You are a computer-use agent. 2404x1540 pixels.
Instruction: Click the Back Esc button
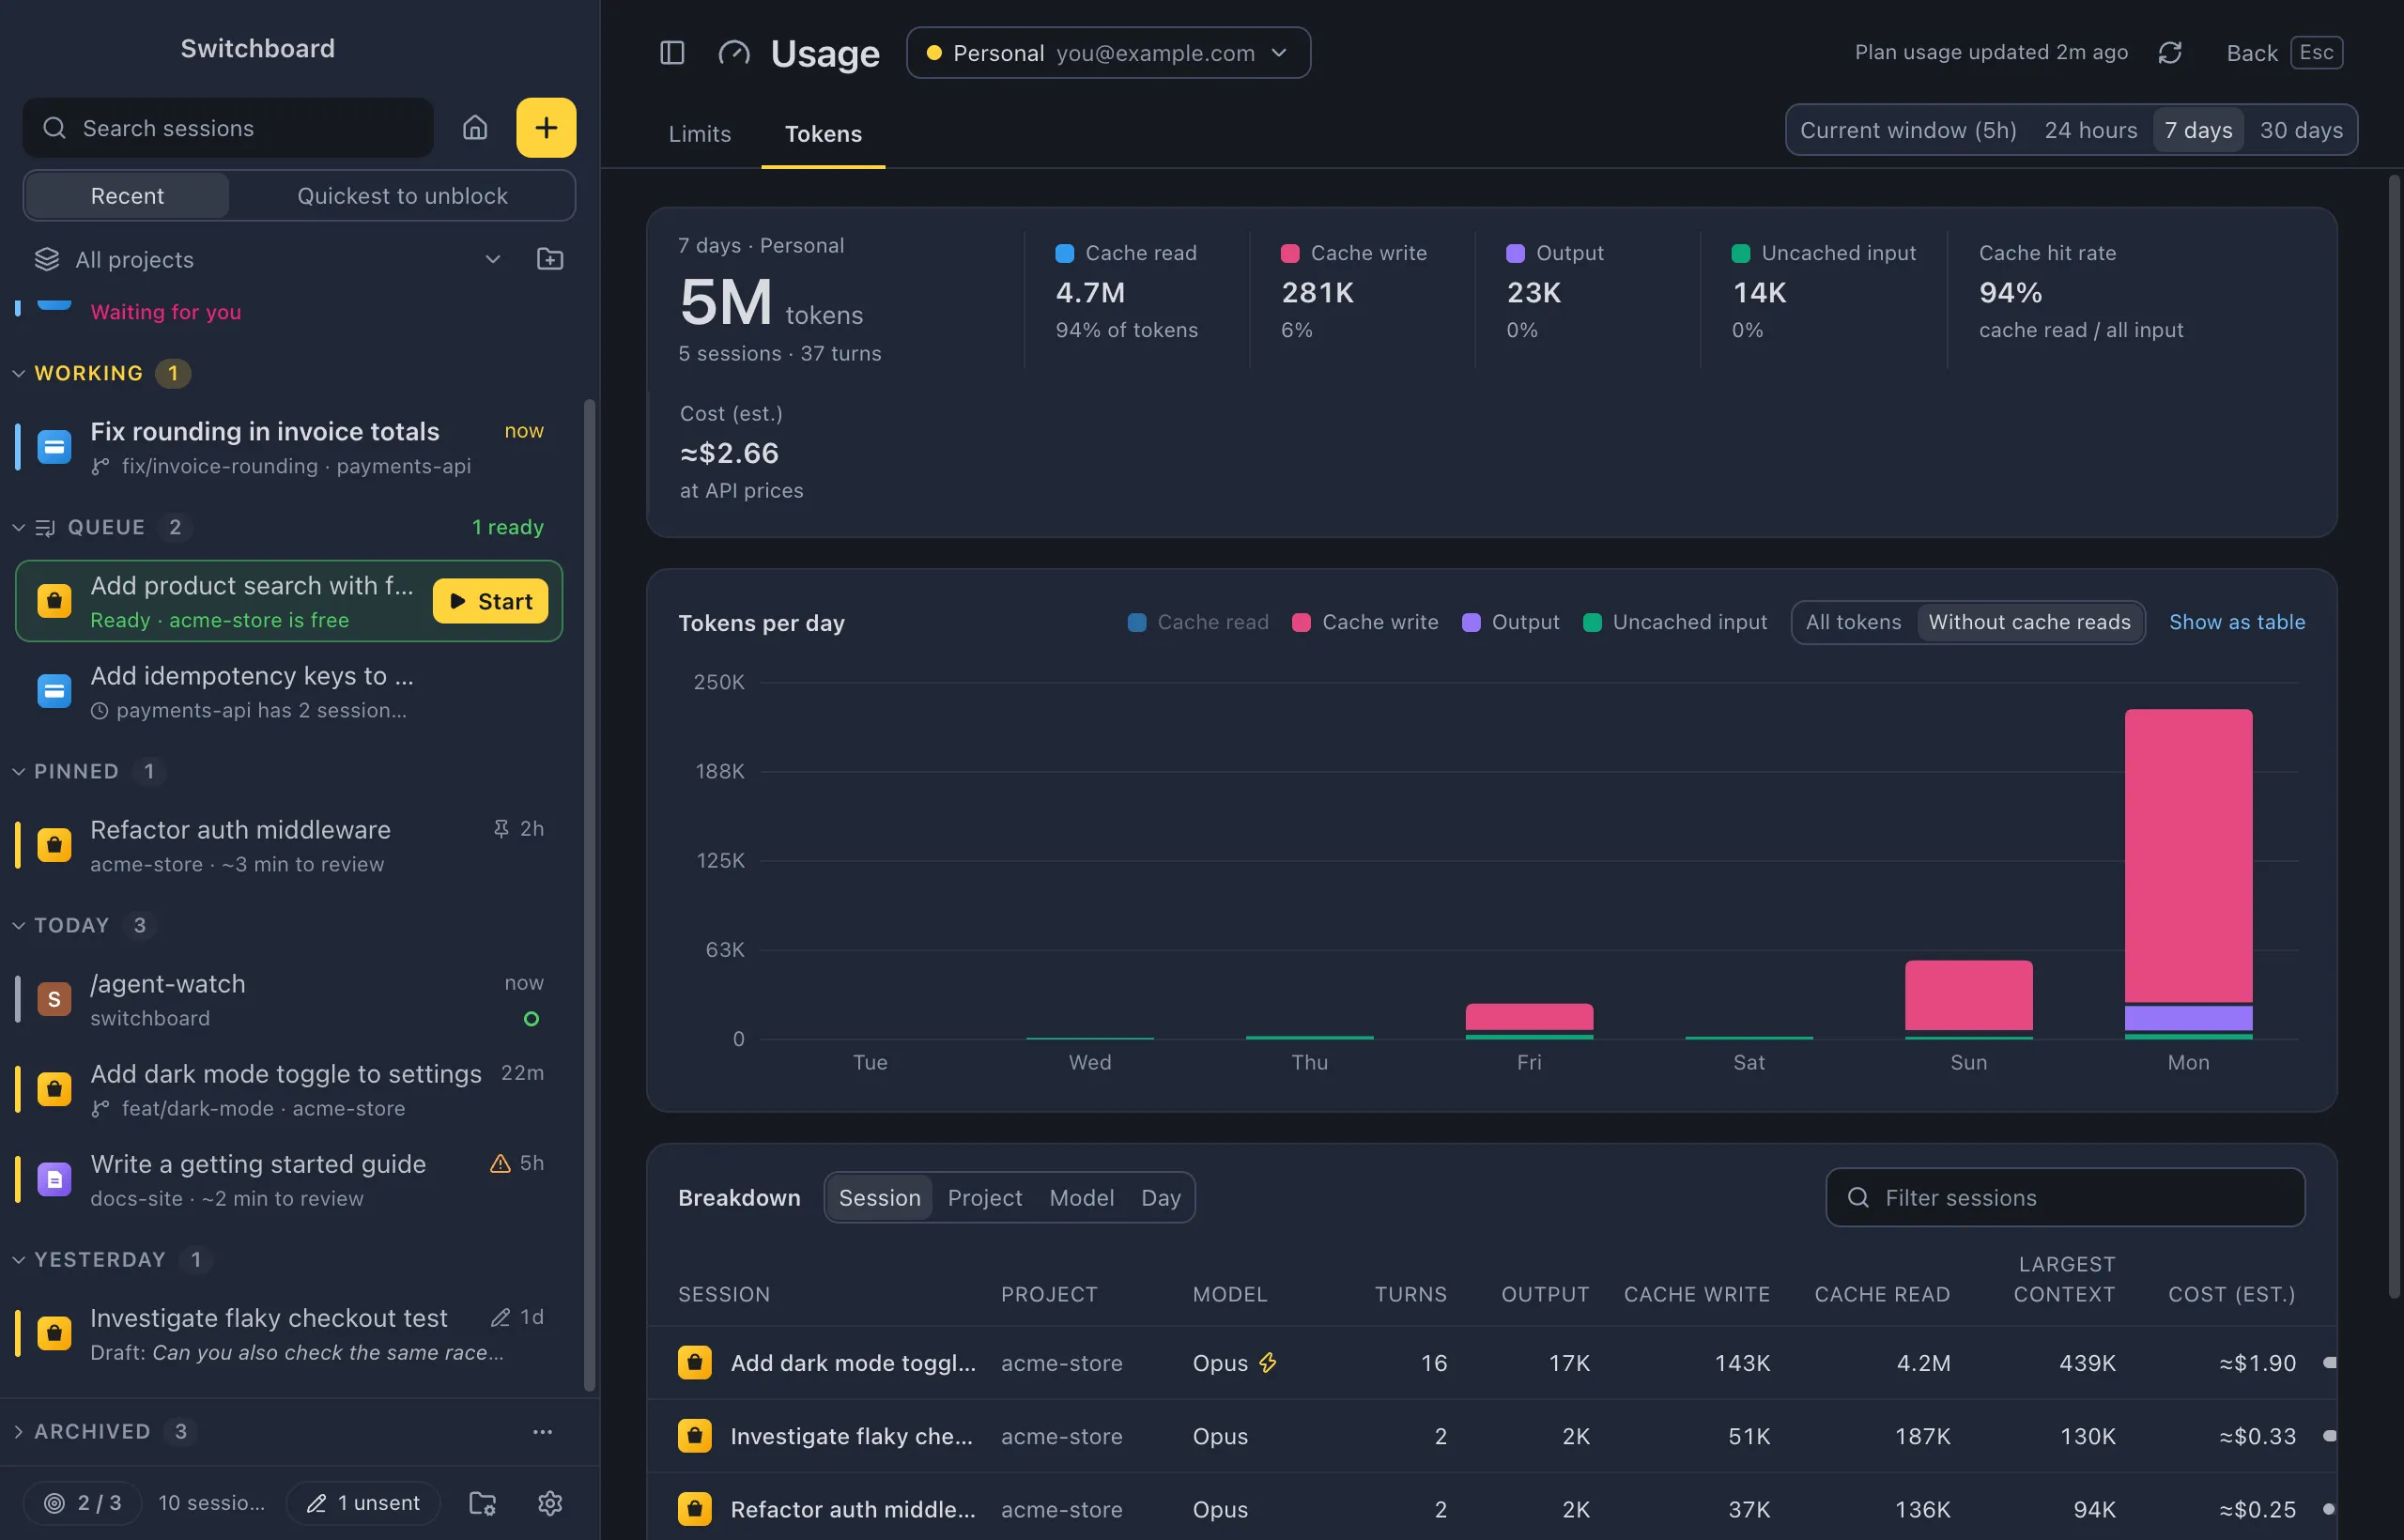[x=2284, y=53]
